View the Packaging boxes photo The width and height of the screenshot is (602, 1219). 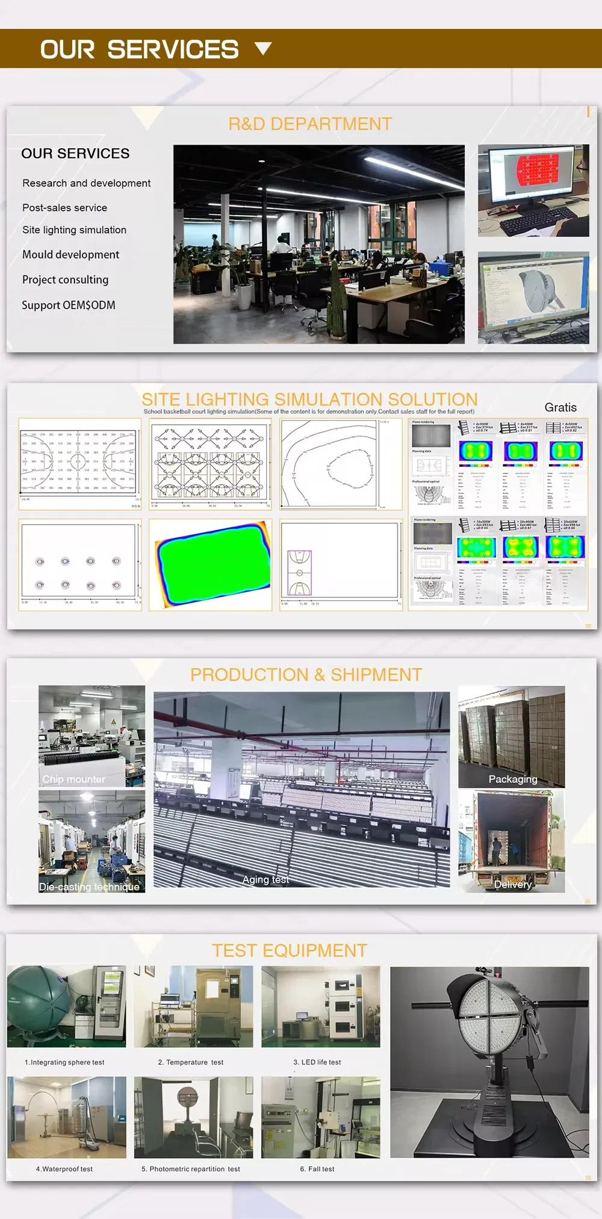click(x=511, y=736)
